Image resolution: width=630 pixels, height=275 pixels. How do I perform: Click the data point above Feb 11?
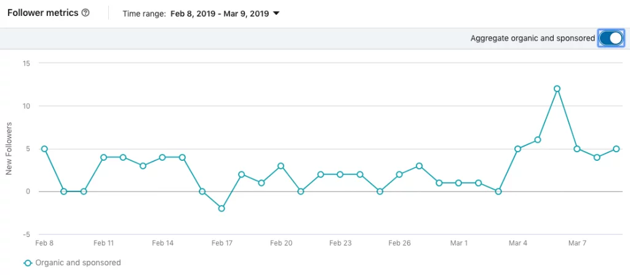tap(103, 157)
